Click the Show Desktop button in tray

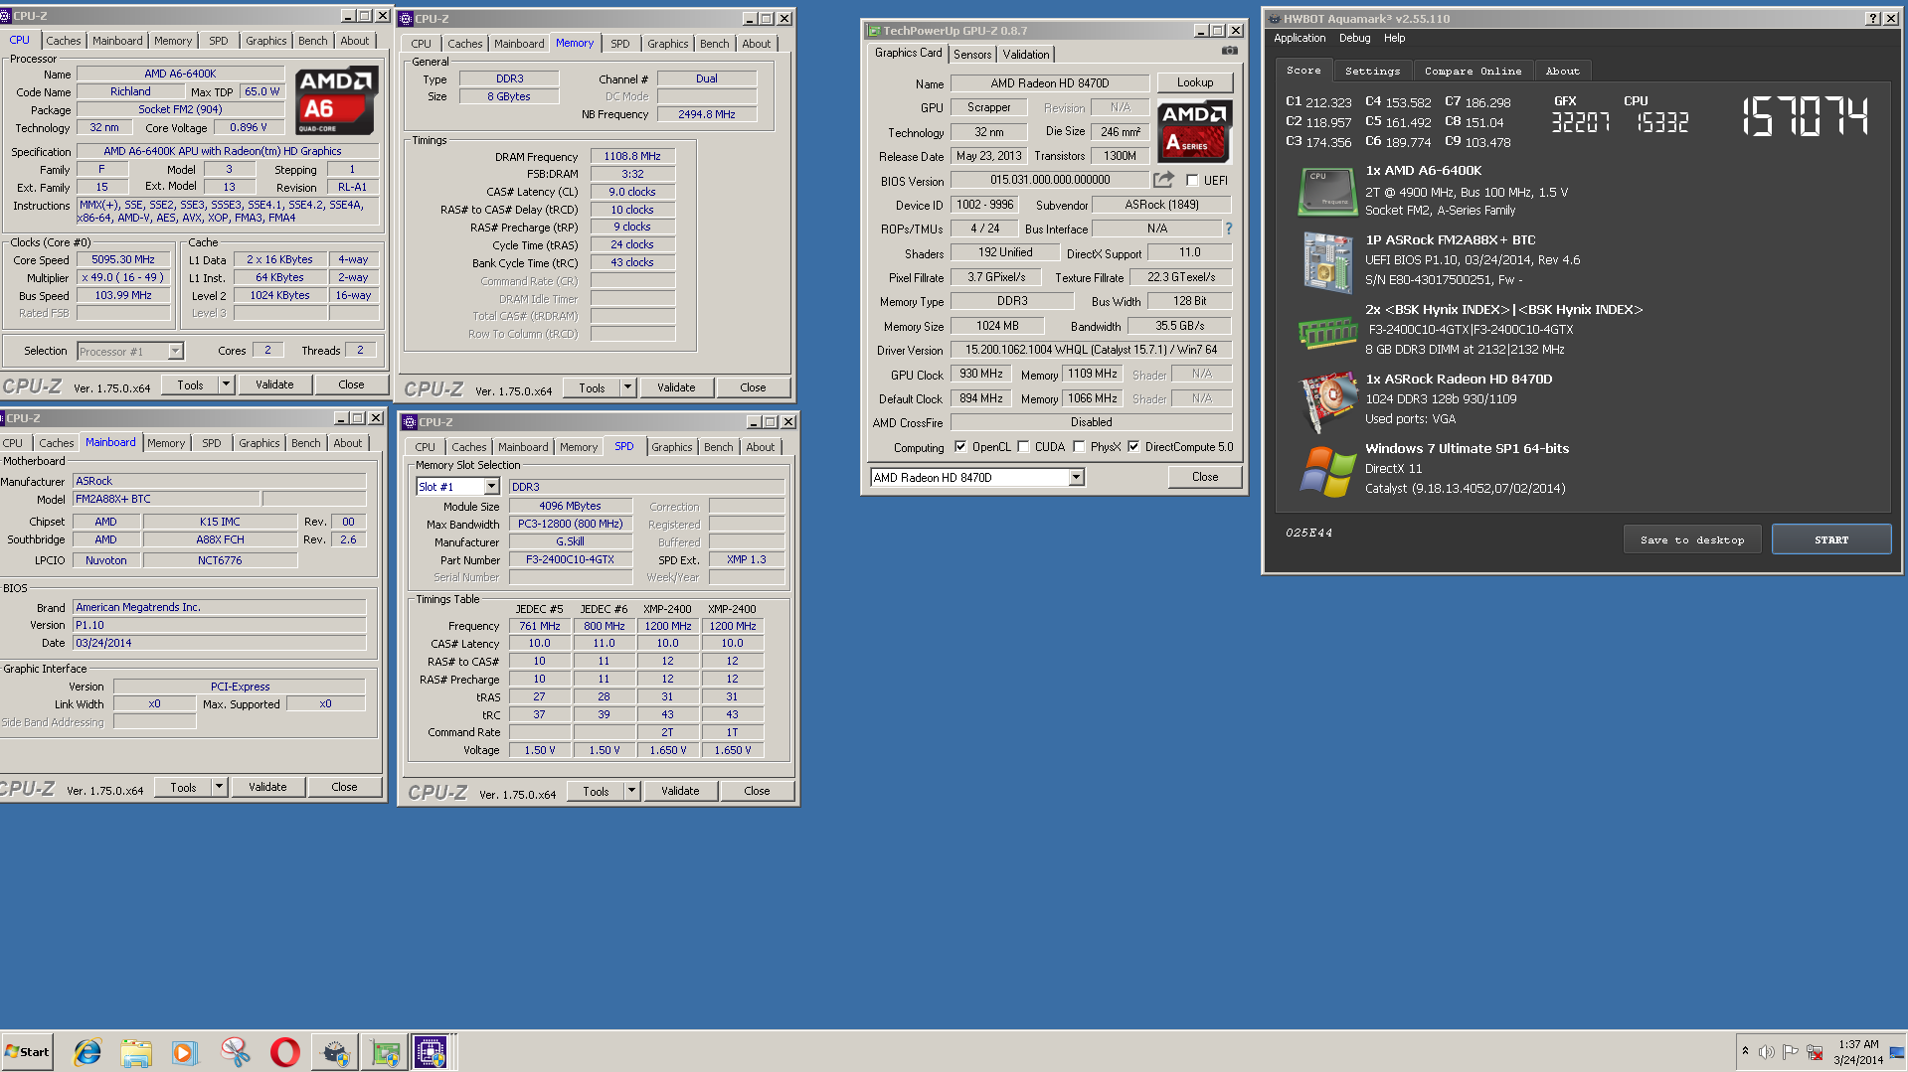point(1898,1052)
